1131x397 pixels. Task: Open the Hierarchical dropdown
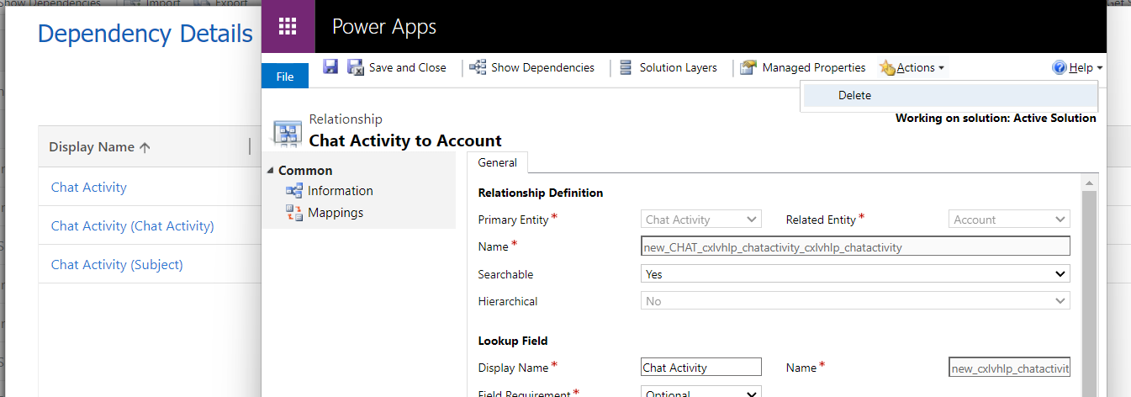pyautogui.click(x=855, y=301)
